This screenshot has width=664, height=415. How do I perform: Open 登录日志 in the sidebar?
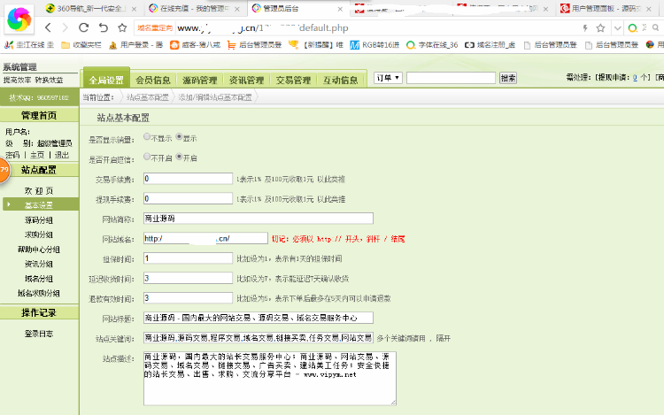click(39, 334)
